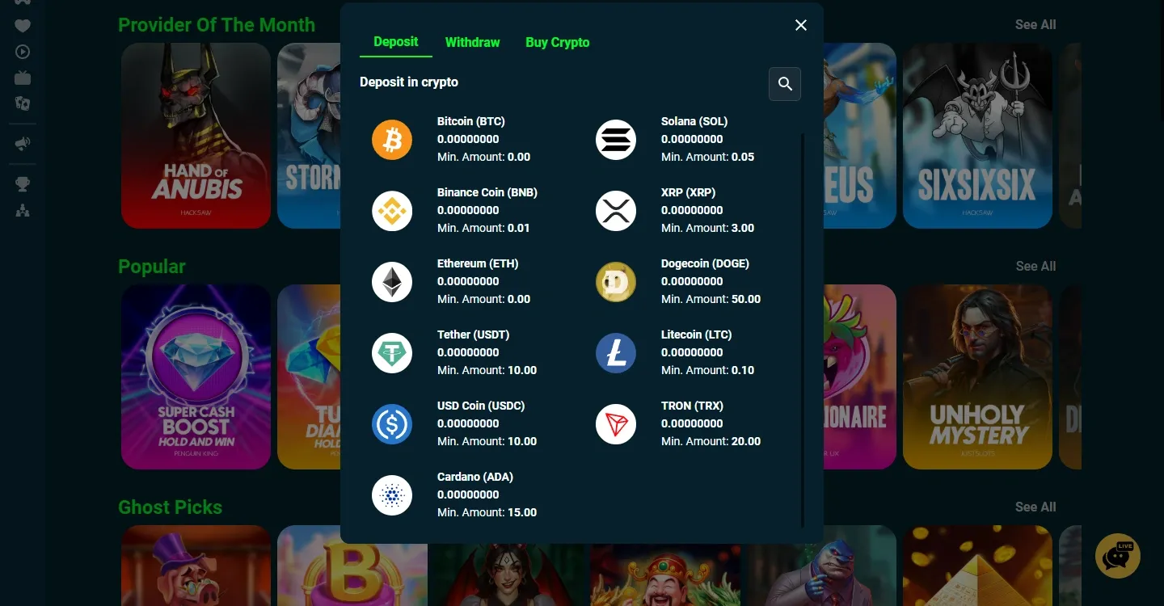Open the Hand of Anubis game thumbnail

coord(196,136)
